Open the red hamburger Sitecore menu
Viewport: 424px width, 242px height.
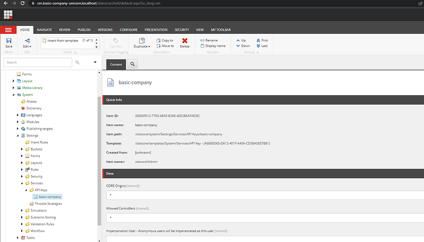click(8, 30)
